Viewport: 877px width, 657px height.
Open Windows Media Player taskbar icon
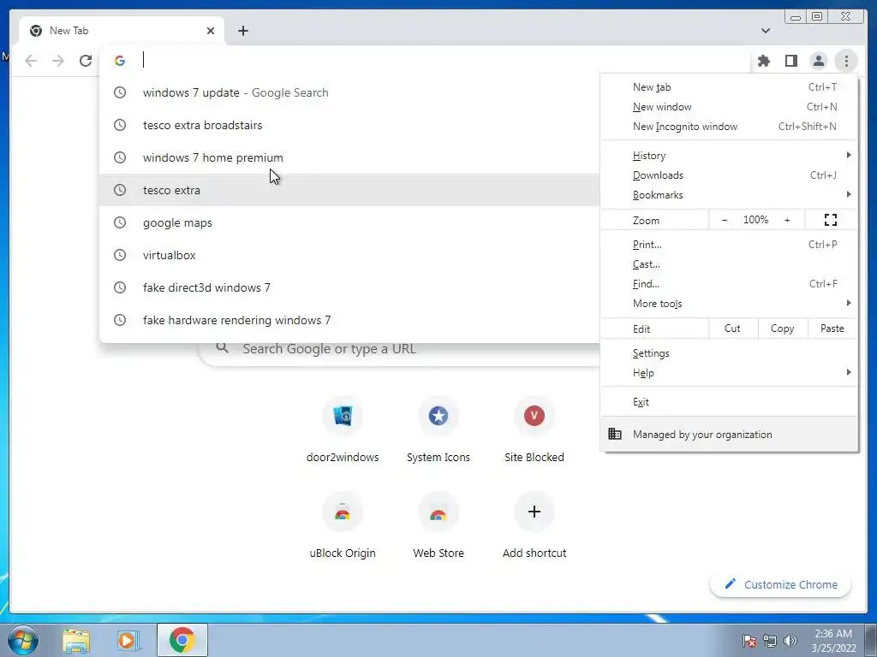pyautogui.click(x=128, y=641)
